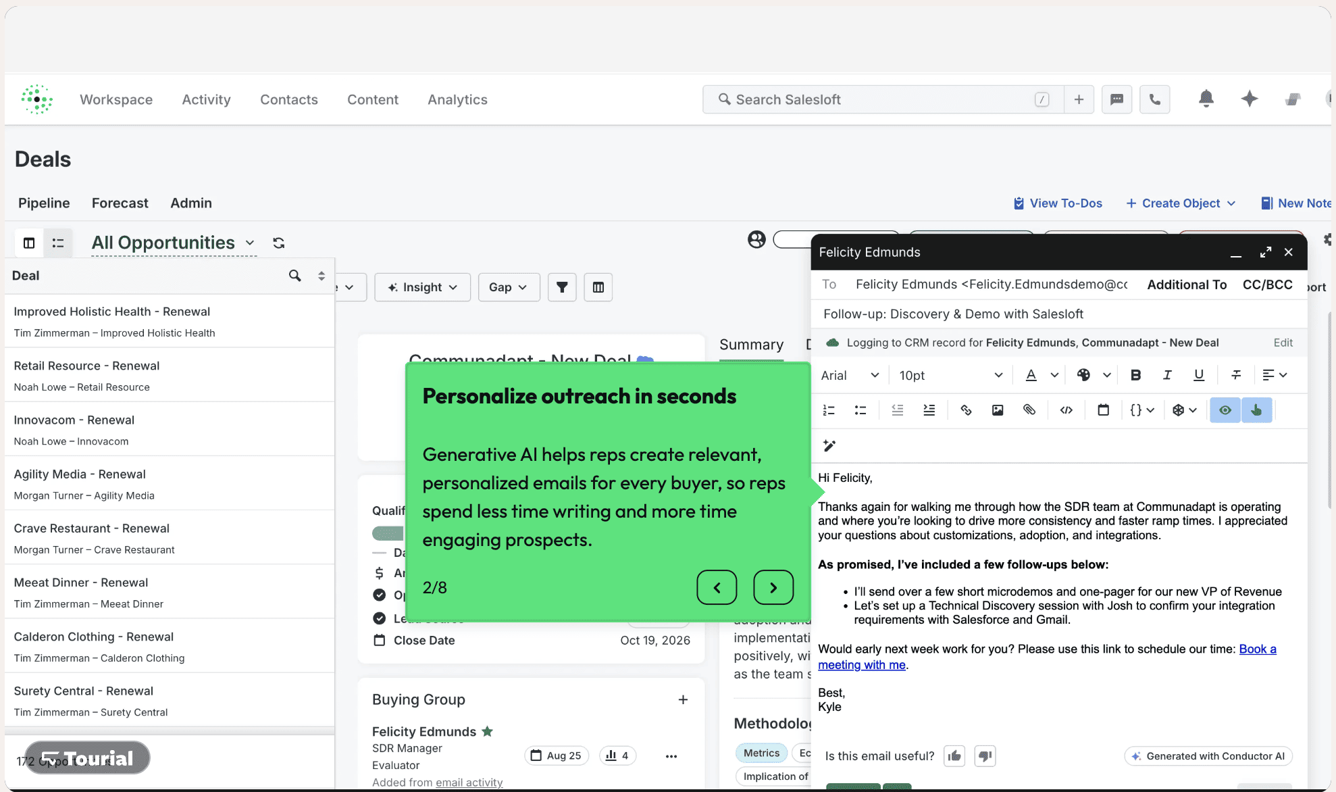Image resolution: width=1336 pixels, height=792 pixels.
Task: Expand the text color dropdown arrow
Action: 1054,375
